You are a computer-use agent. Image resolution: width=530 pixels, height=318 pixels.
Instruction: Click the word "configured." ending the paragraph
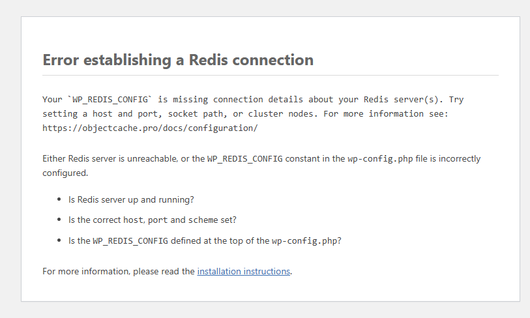pos(65,173)
